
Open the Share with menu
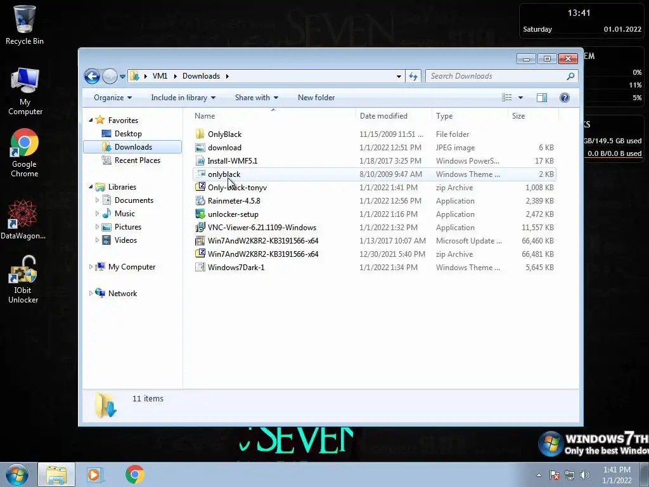pyautogui.click(x=256, y=98)
